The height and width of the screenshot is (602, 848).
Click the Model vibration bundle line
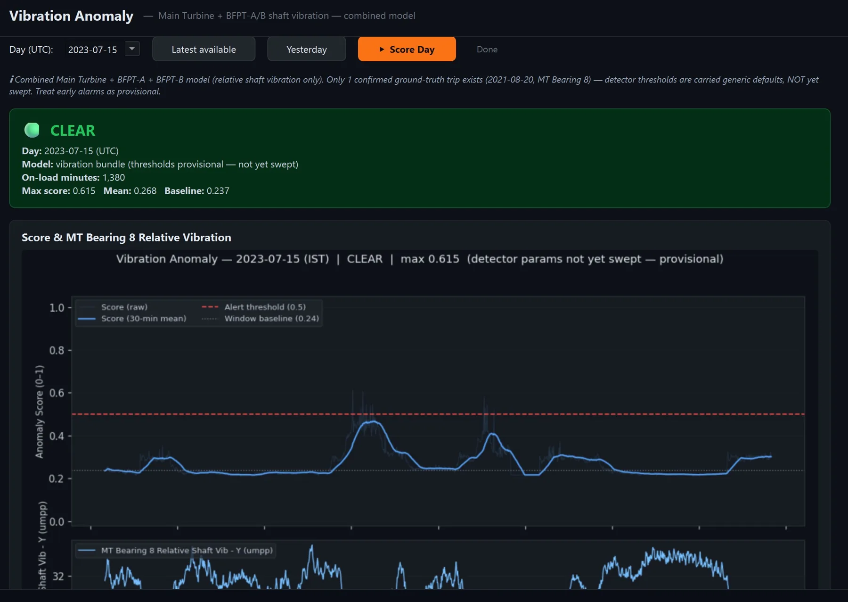[160, 165]
